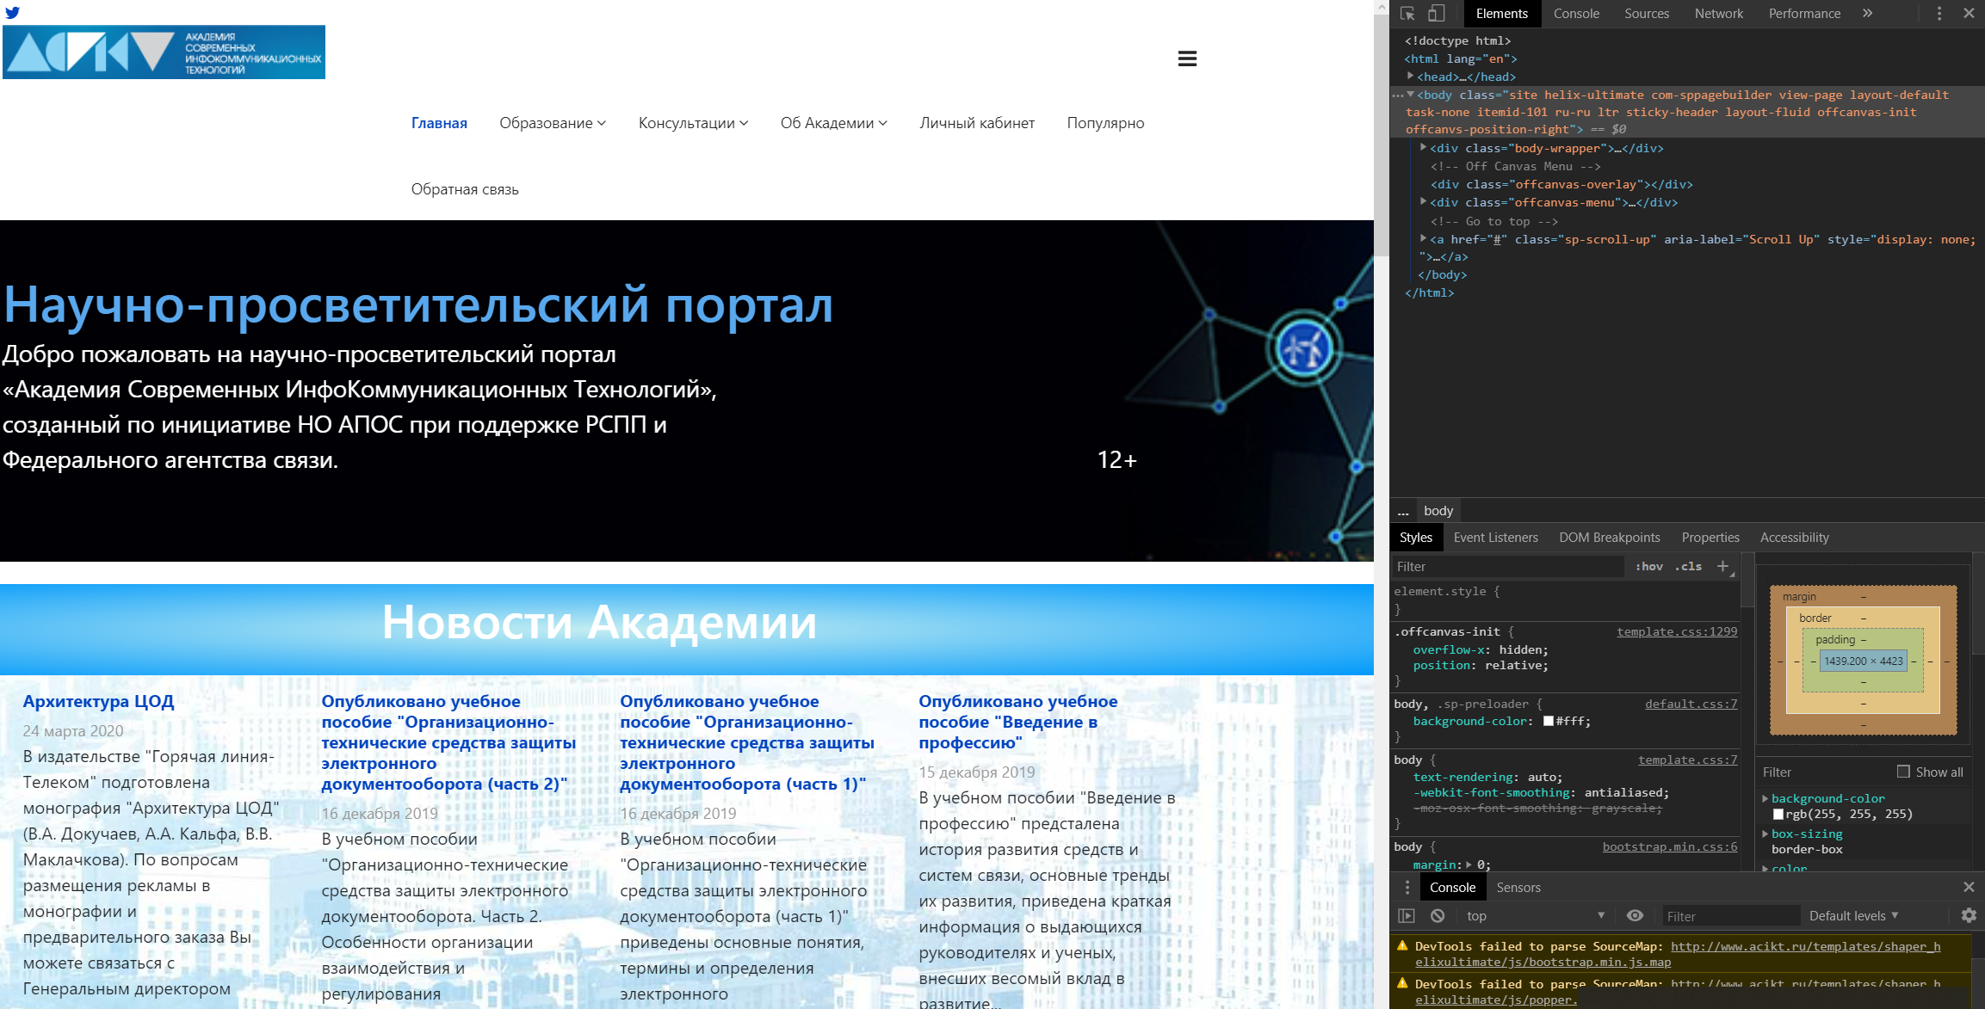This screenshot has width=1985, height=1009.
Task: Switch to DOM Breakpoints tab
Action: tap(1610, 538)
